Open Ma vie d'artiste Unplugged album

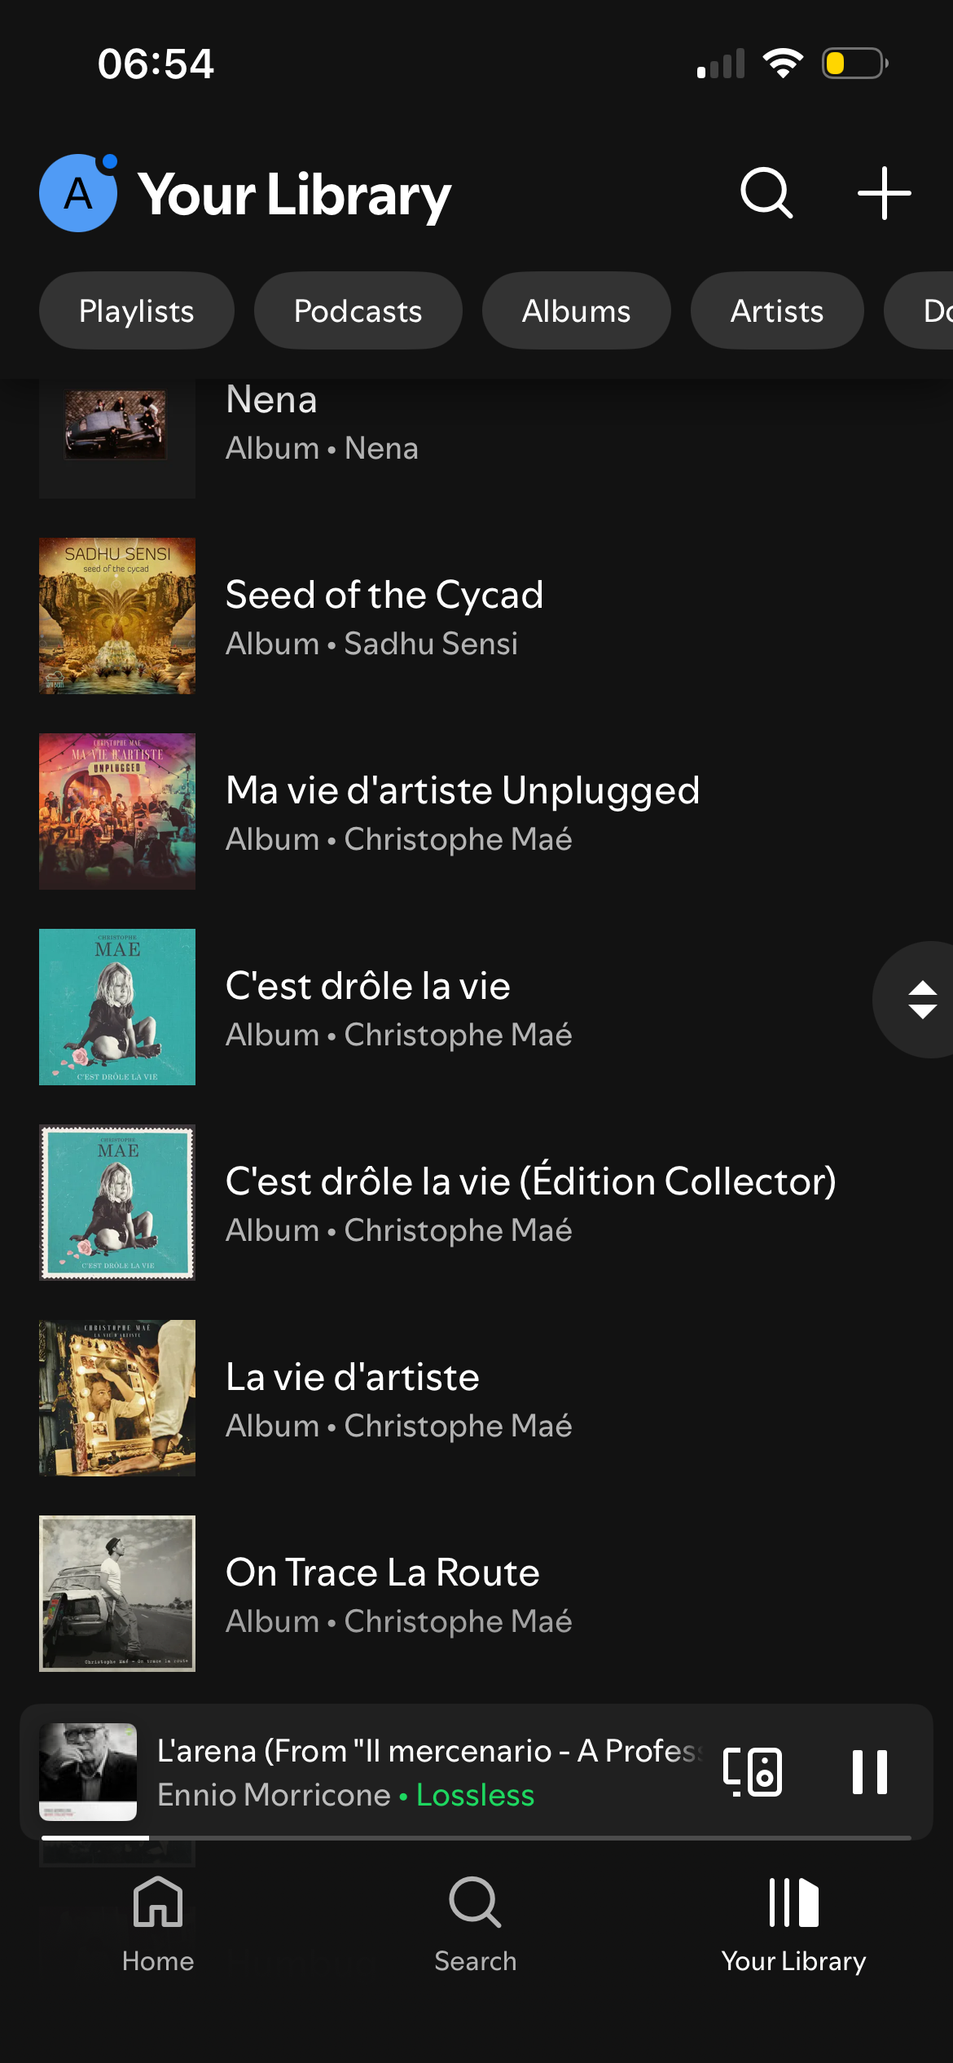[x=462, y=812]
